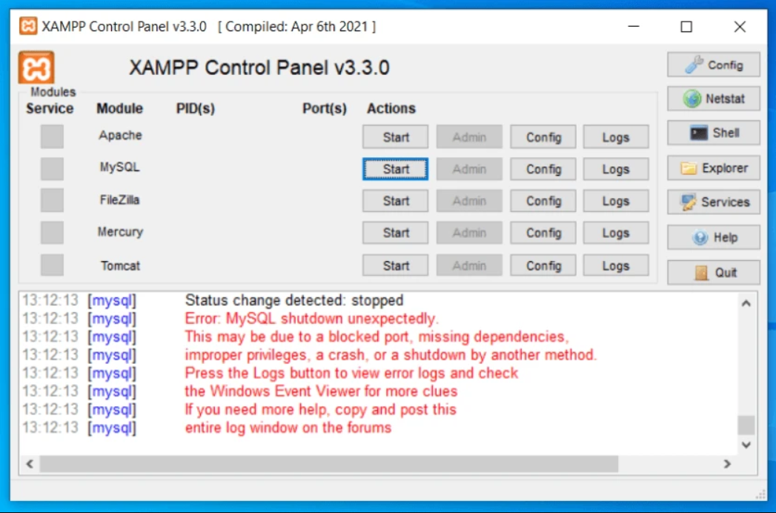Viewport: 776px width, 513px height.
Task: Click the Port(s) column header
Action: (325, 108)
